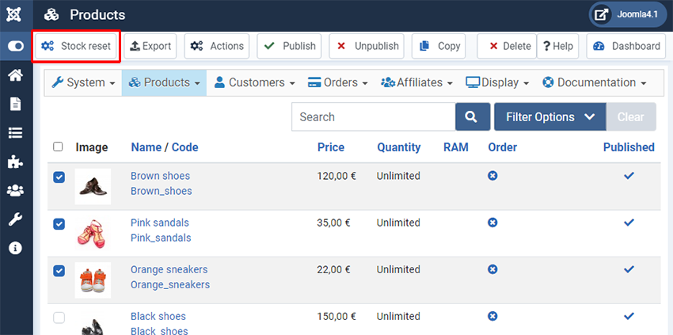Toggle published checkmark for Black shoes
Viewport: 673px width, 335px height.
(x=629, y=316)
